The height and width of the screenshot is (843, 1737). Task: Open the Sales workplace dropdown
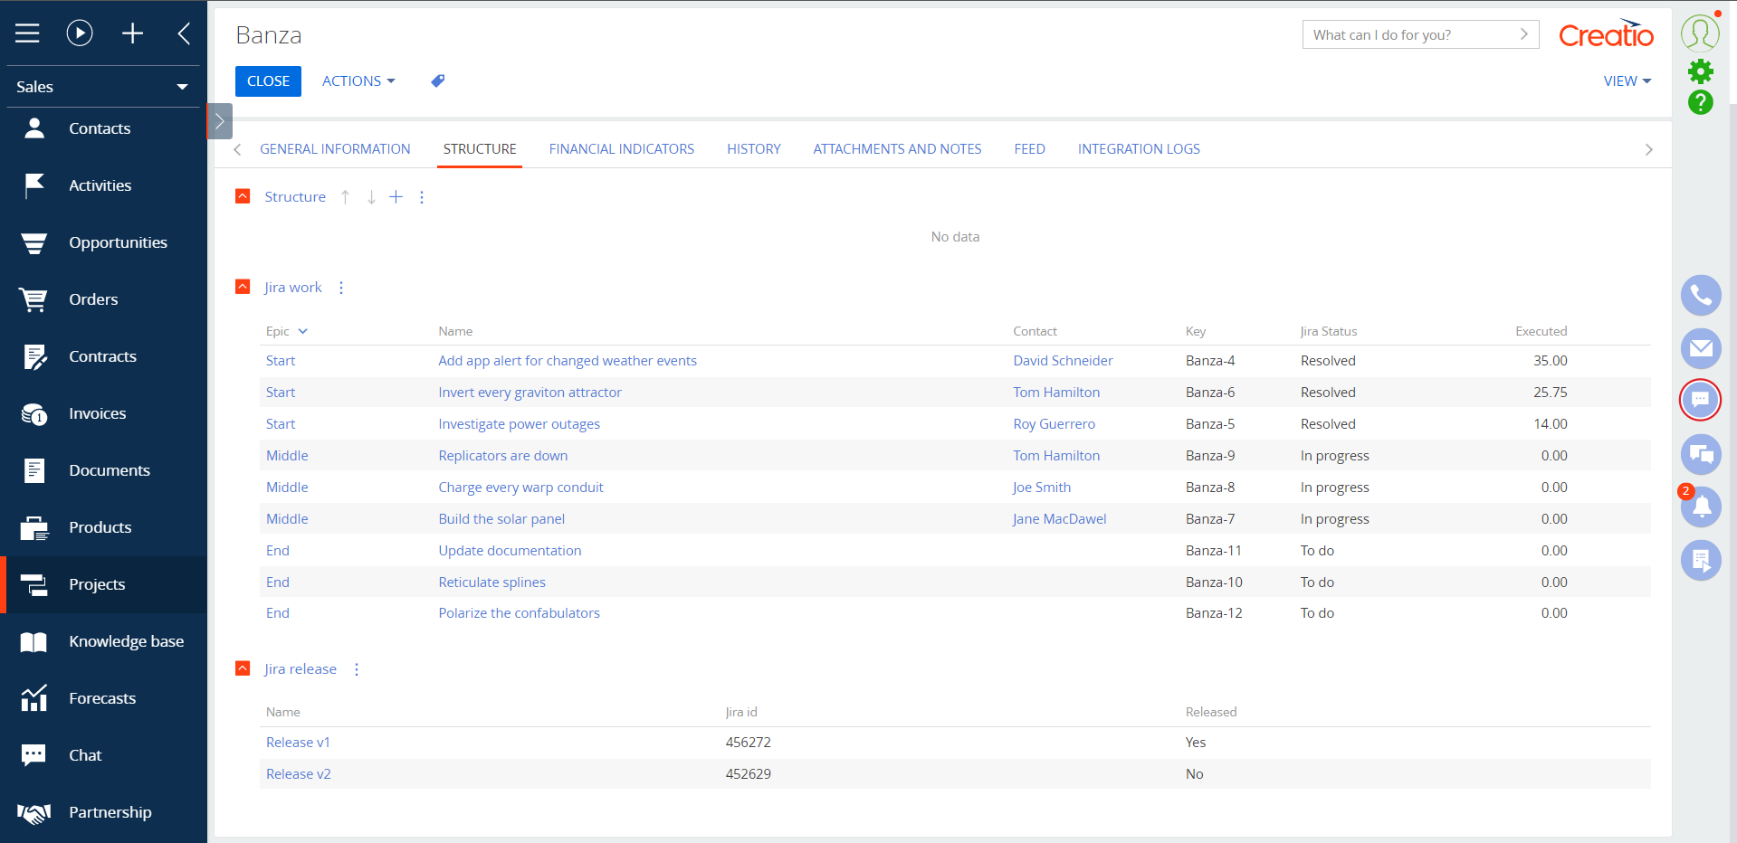[x=103, y=87]
